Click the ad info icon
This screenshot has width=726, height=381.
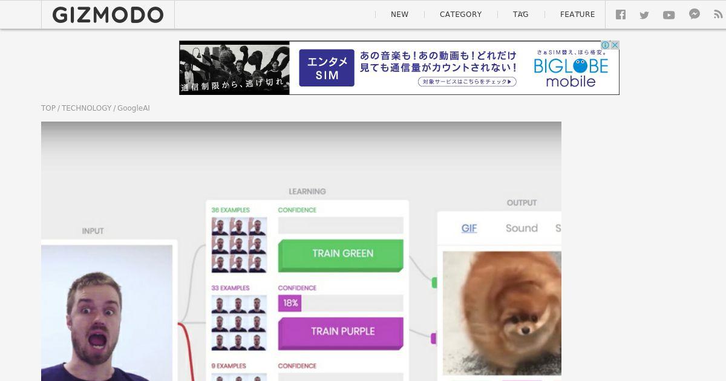[x=605, y=45]
